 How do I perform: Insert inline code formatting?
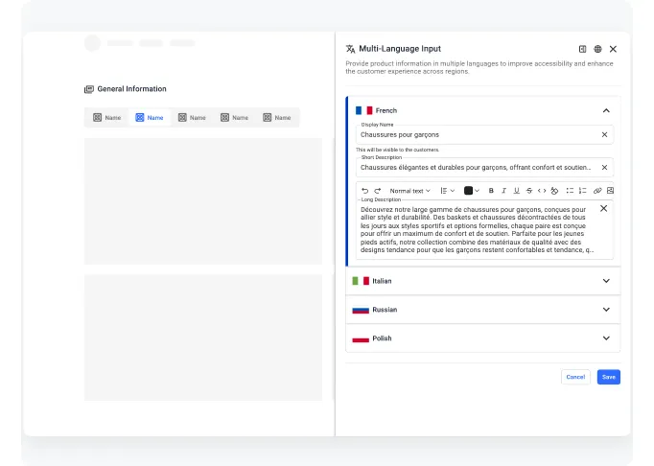pos(542,191)
